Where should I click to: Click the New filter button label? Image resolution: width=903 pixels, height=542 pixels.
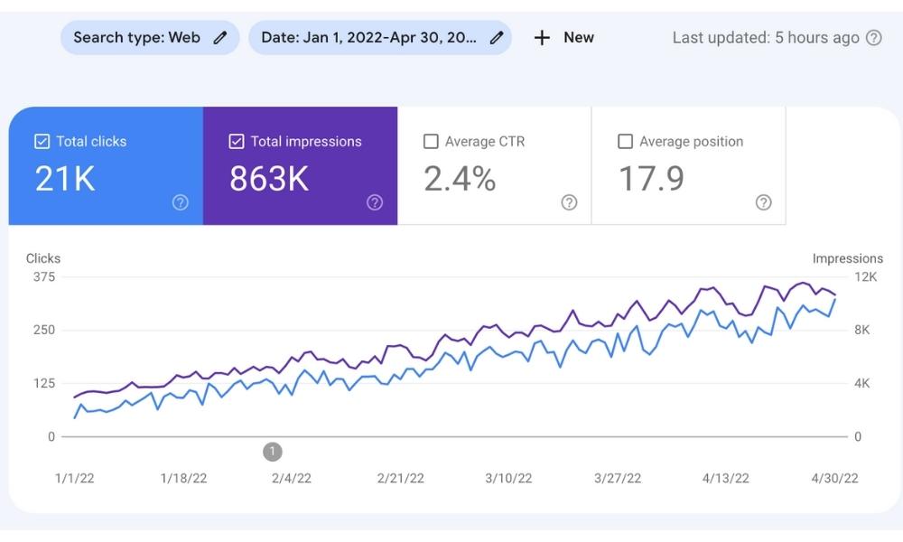tap(579, 38)
